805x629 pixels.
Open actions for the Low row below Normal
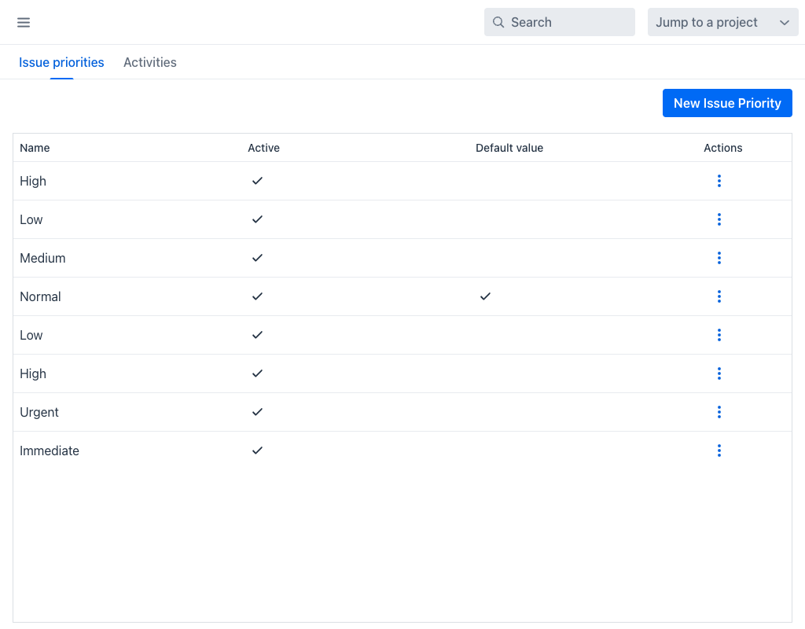[719, 335]
